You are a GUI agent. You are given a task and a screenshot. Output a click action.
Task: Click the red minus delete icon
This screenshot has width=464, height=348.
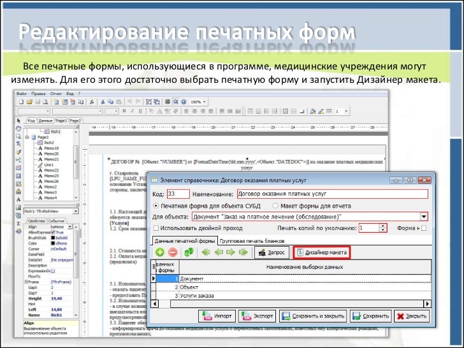(x=173, y=252)
